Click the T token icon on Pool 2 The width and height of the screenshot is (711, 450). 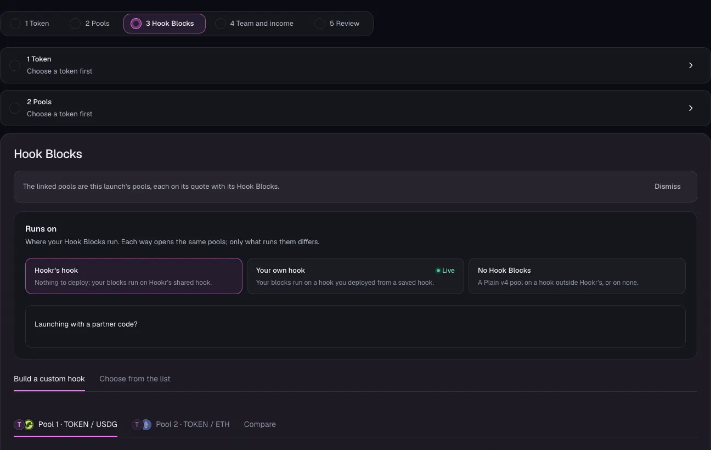[x=137, y=424]
